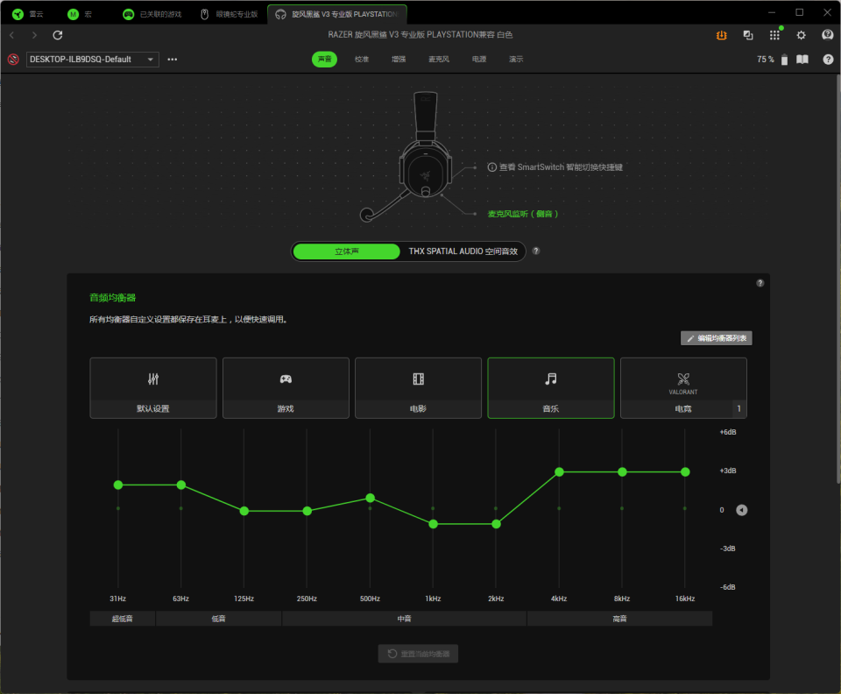Click the red profile status icon

pos(13,59)
